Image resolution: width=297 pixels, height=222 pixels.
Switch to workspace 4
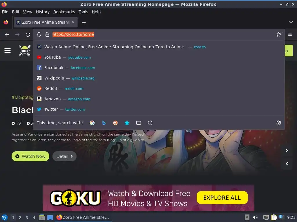(x=34, y=218)
